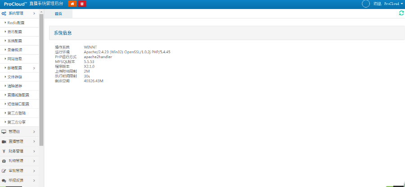Click the Apache/2.4.23 runtime environment value
405x187 pixels.
(x=127, y=52)
